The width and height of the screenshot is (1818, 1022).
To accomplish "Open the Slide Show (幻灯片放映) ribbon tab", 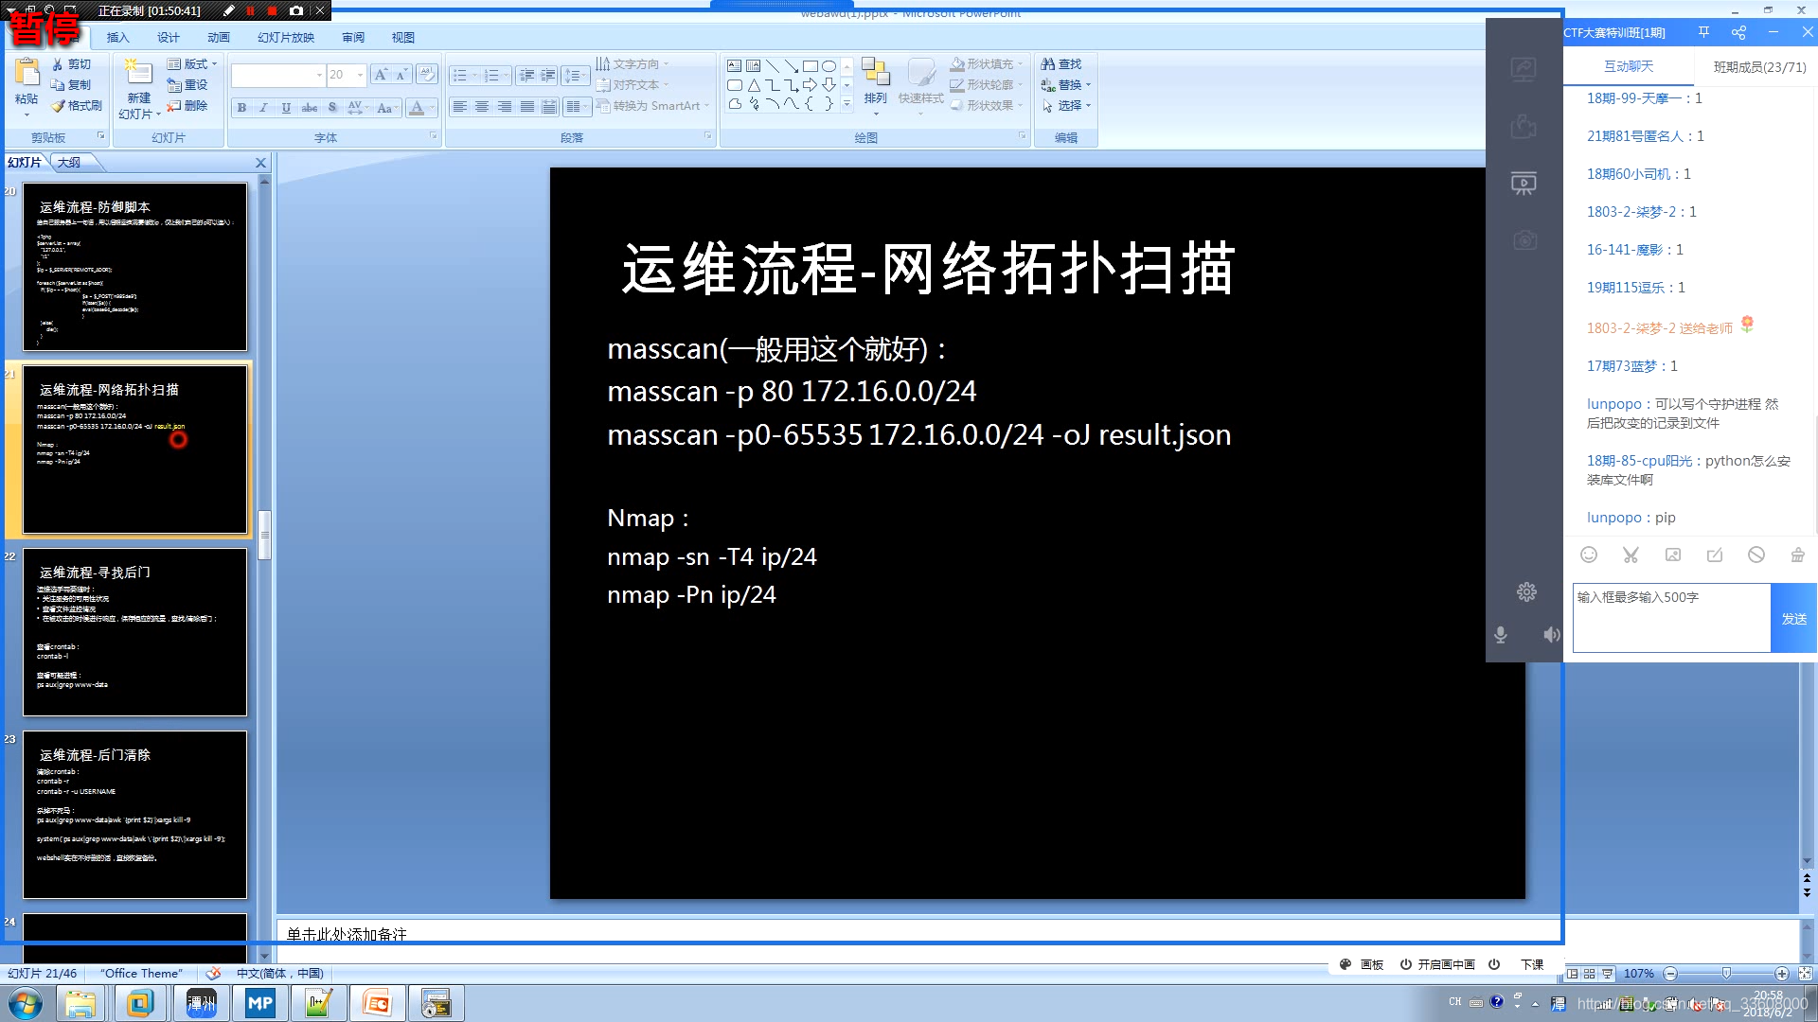I will tap(285, 38).
